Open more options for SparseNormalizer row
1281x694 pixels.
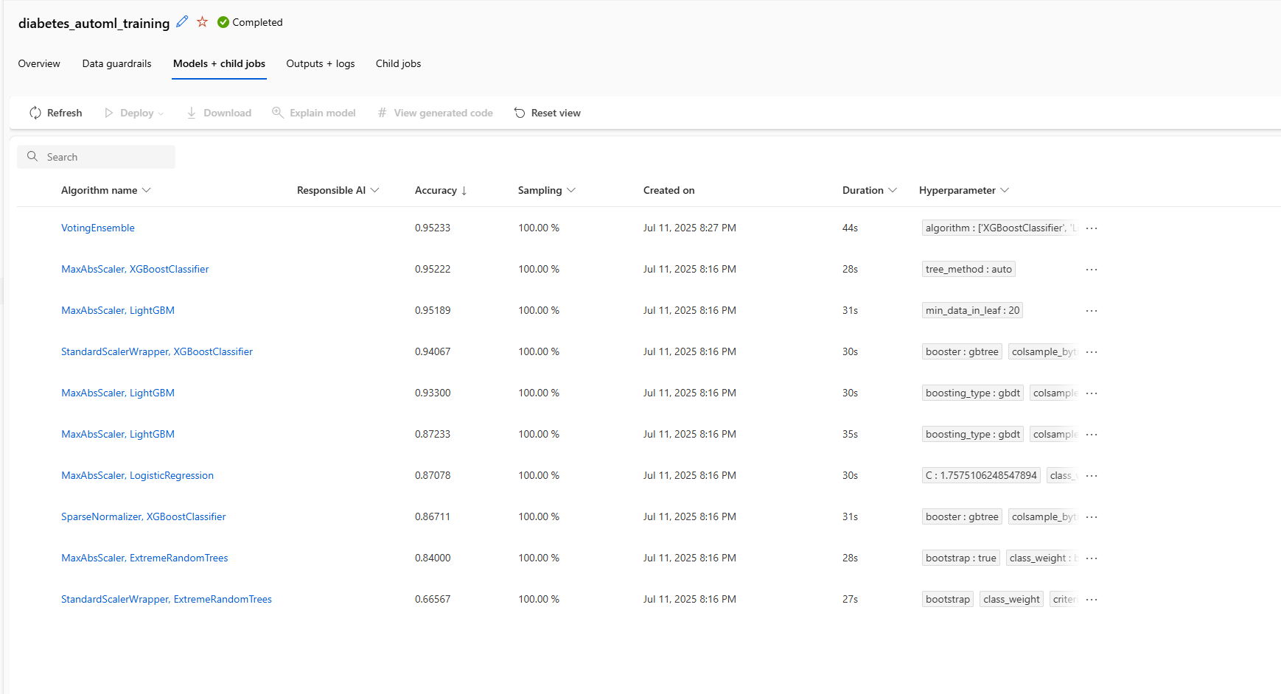point(1092,517)
